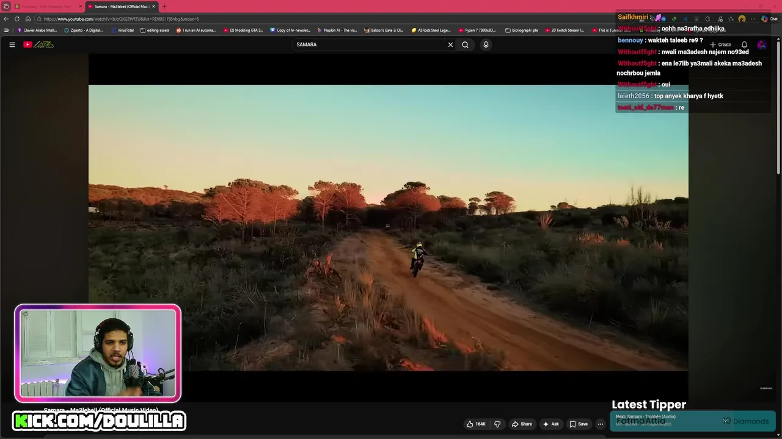Open a new browser tab
The height and width of the screenshot is (439, 782).
click(164, 6)
